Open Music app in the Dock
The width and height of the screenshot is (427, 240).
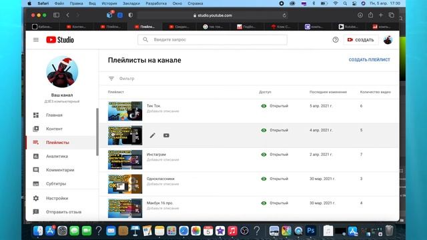[232, 231]
